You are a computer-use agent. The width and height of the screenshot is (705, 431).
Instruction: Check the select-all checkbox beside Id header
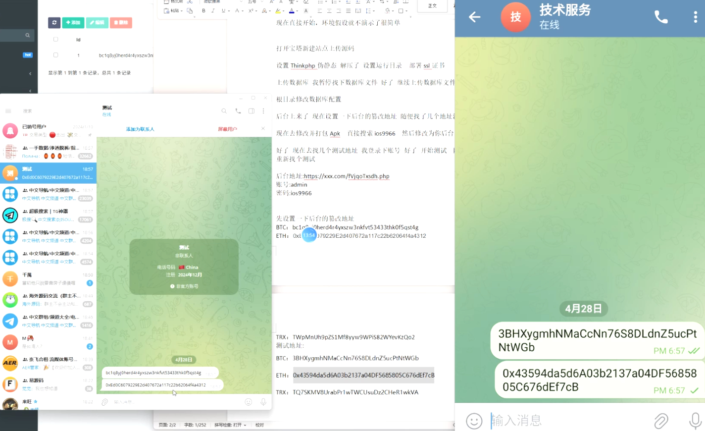pos(55,40)
